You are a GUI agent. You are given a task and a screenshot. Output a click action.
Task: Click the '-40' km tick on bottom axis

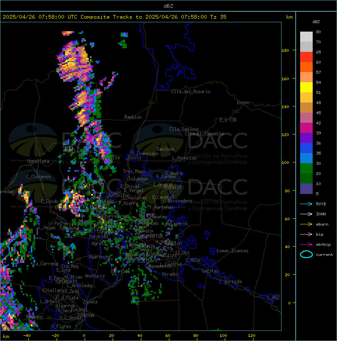coord(27,336)
